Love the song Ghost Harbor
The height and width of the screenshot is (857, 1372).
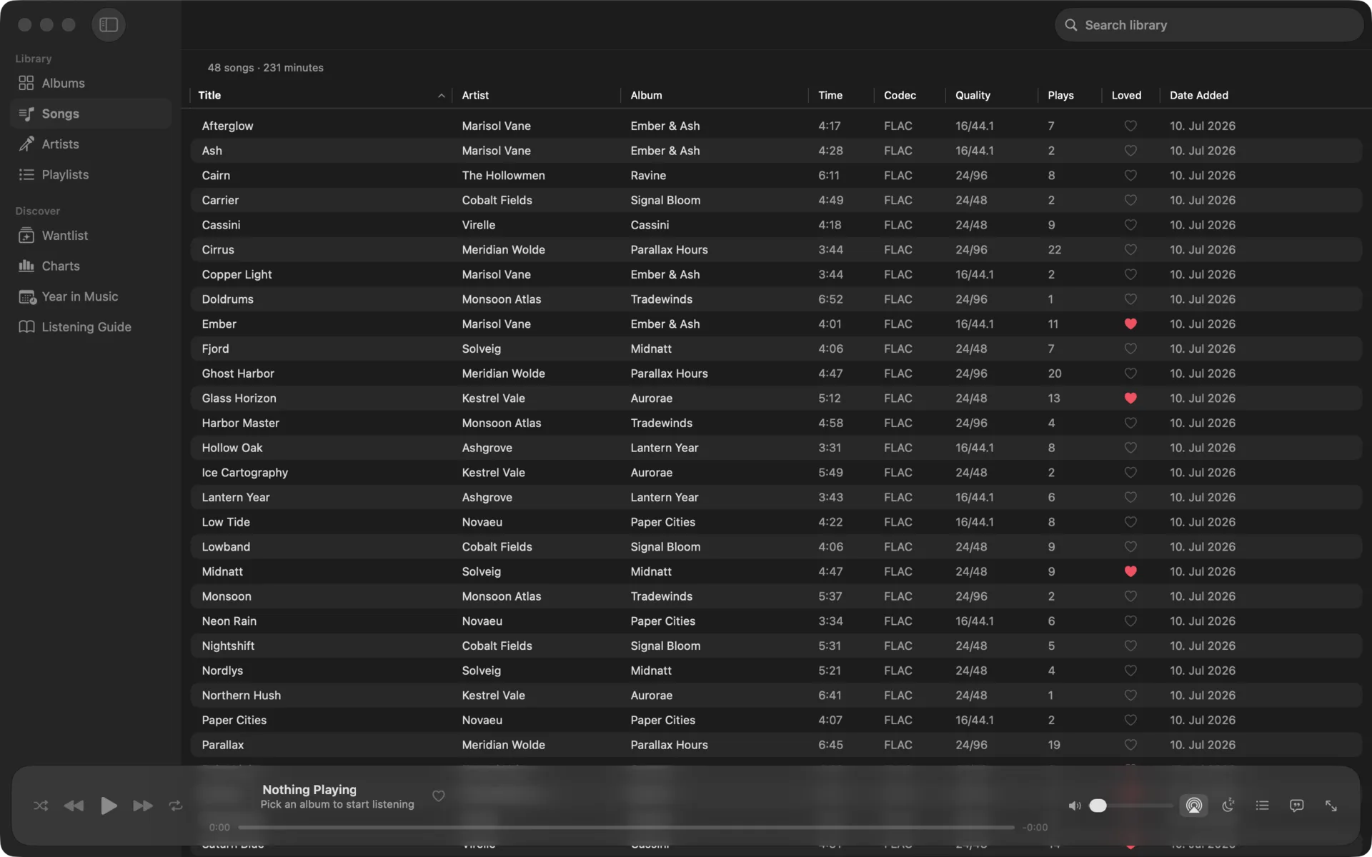click(x=1130, y=374)
